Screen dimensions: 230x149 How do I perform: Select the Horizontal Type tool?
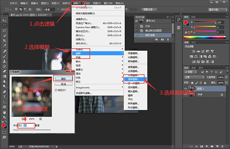4,97
